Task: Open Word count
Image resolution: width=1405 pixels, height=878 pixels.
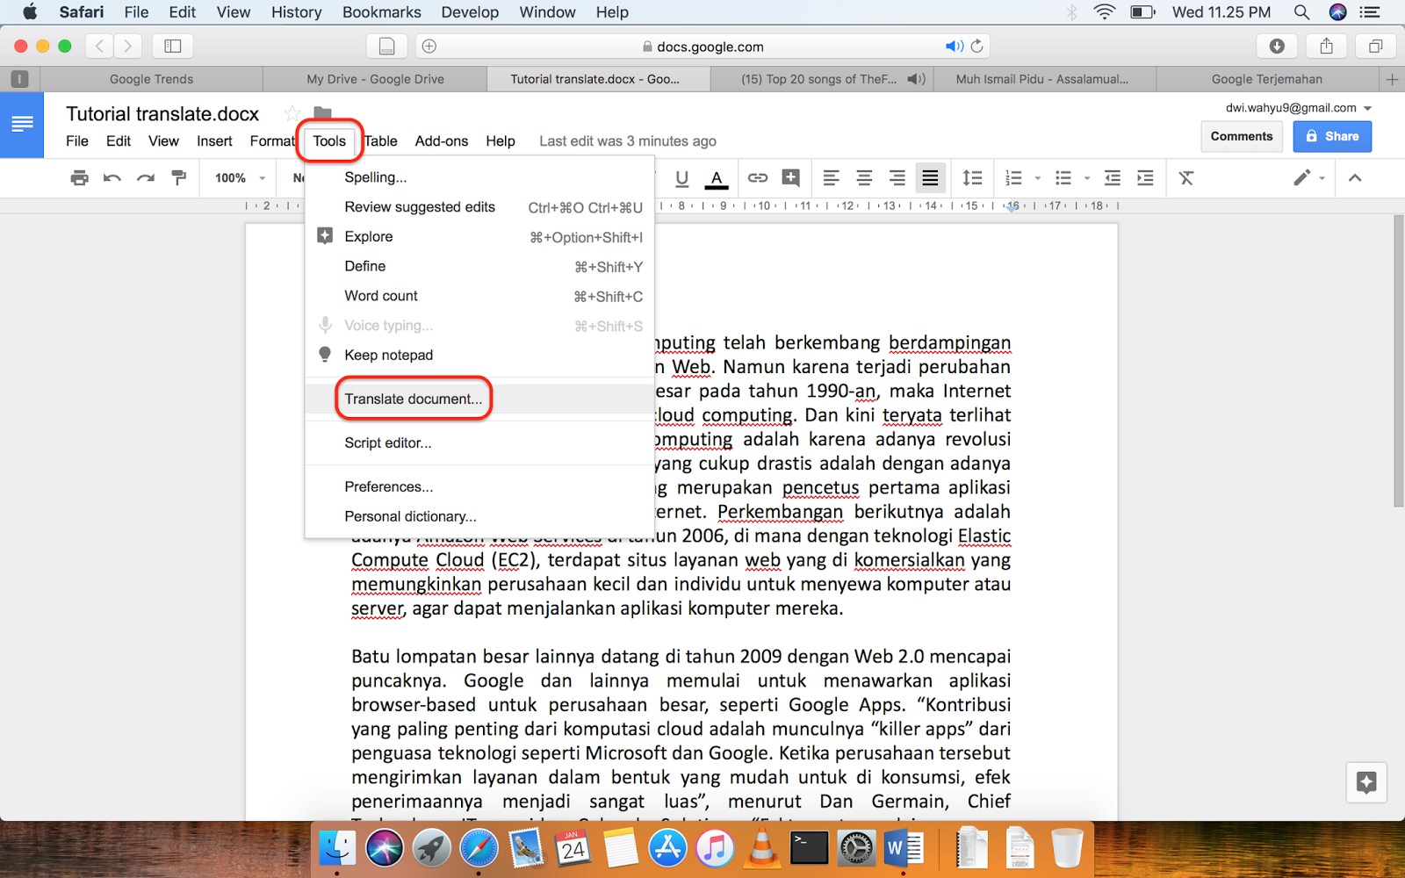Action: tap(479, 296)
